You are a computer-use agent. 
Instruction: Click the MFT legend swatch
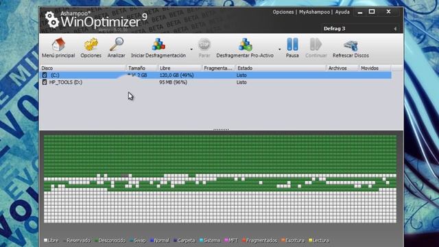(x=226, y=240)
